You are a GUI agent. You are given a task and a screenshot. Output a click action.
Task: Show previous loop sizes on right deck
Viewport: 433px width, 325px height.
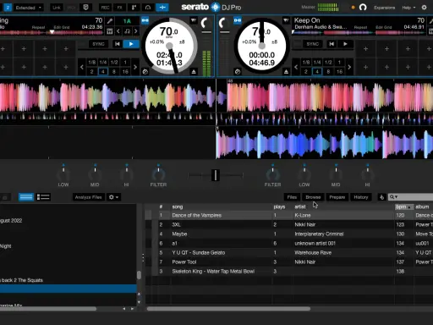296,67
